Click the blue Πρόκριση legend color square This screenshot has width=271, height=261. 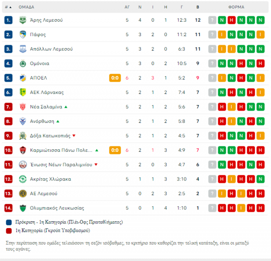click(9, 222)
